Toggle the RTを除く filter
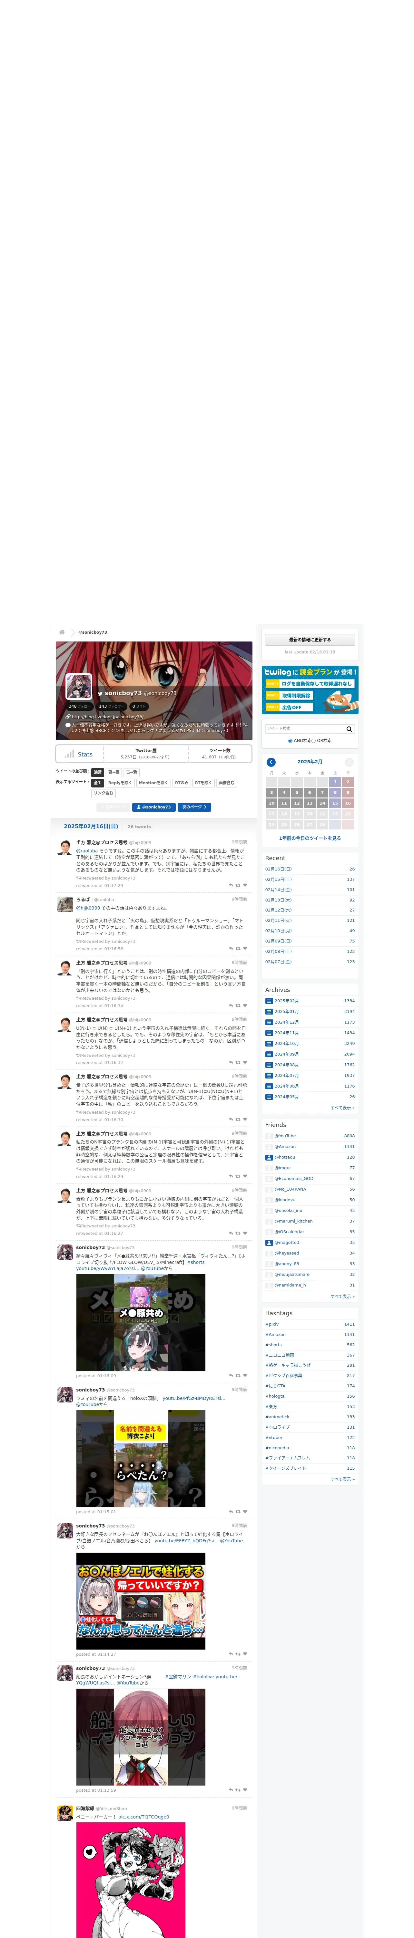Viewport: 414px width, 1938px height. [204, 783]
